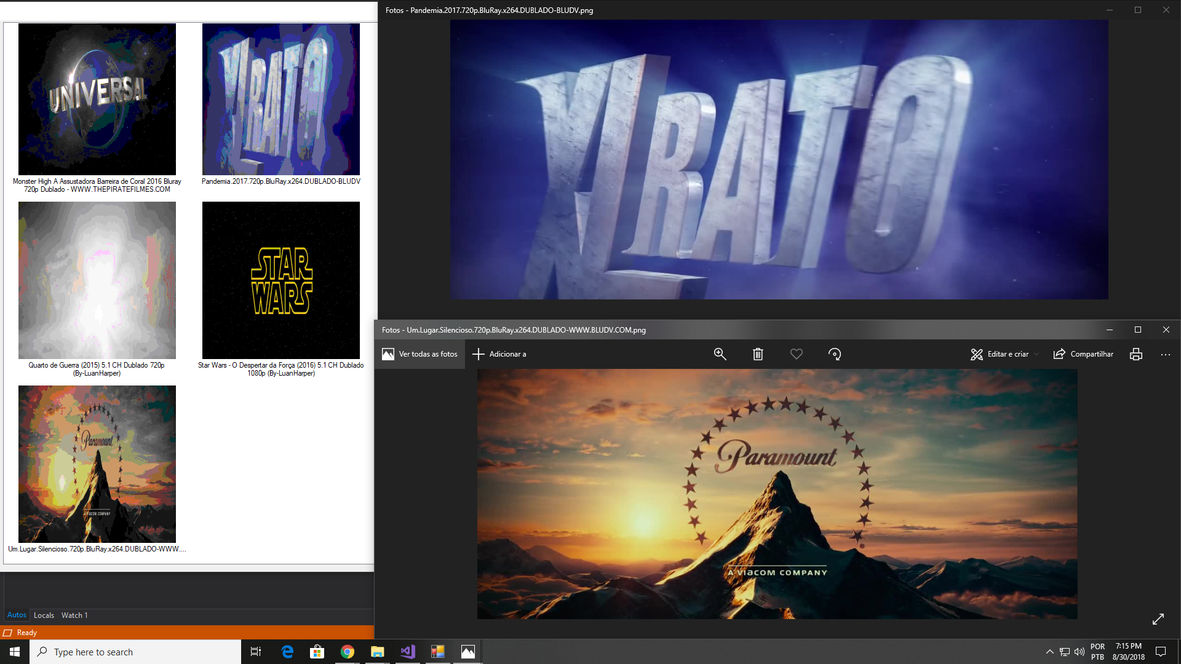The width and height of the screenshot is (1181, 664).
Task: Click the volume speaker icon
Action: click(1080, 652)
